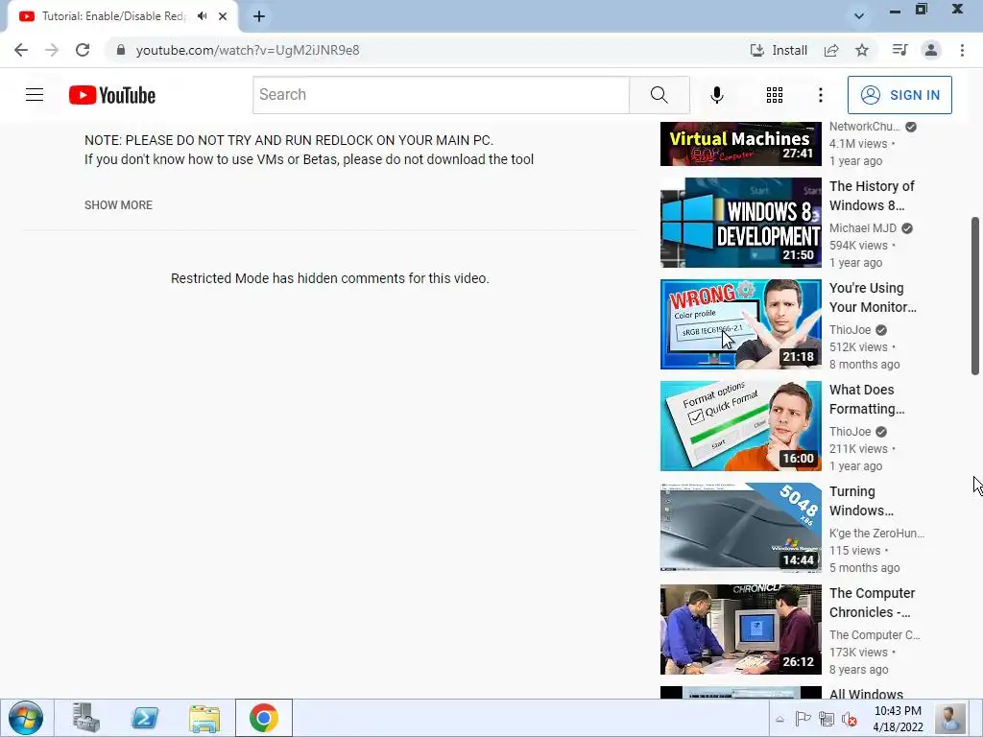
Task: Click the network tray icon
Action: [x=827, y=719]
